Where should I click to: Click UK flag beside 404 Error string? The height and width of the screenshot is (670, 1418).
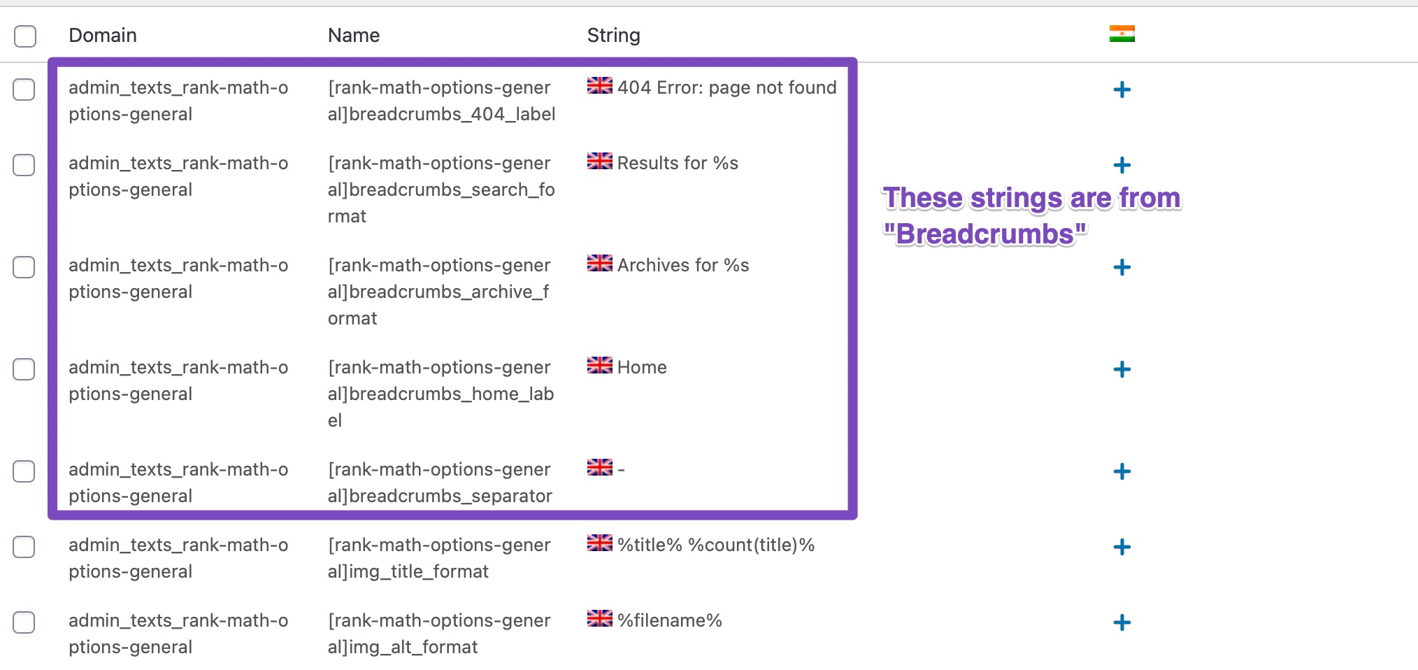pyautogui.click(x=599, y=85)
